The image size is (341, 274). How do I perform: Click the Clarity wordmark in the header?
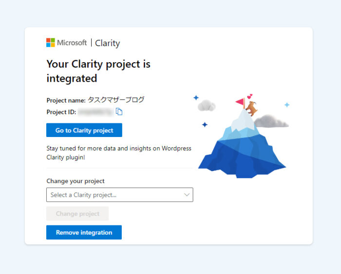coord(108,43)
